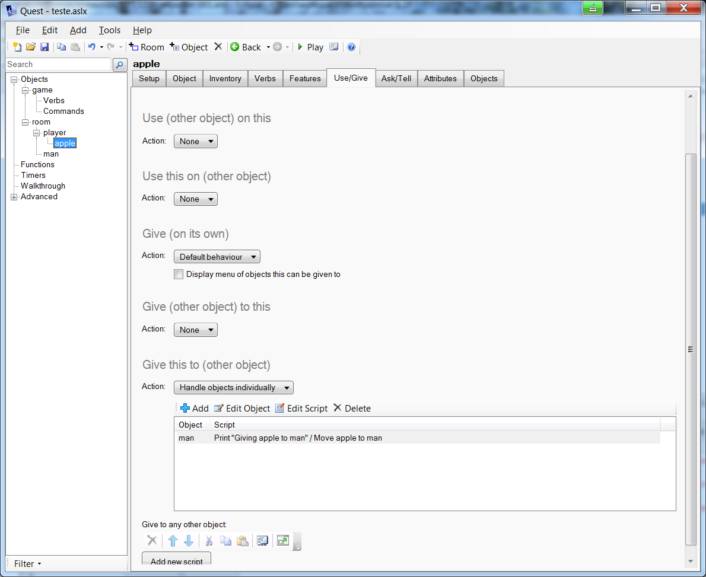Screen dimensions: 706x577
Task: Switch to the Attributes tab
Action: click(440, 78)
